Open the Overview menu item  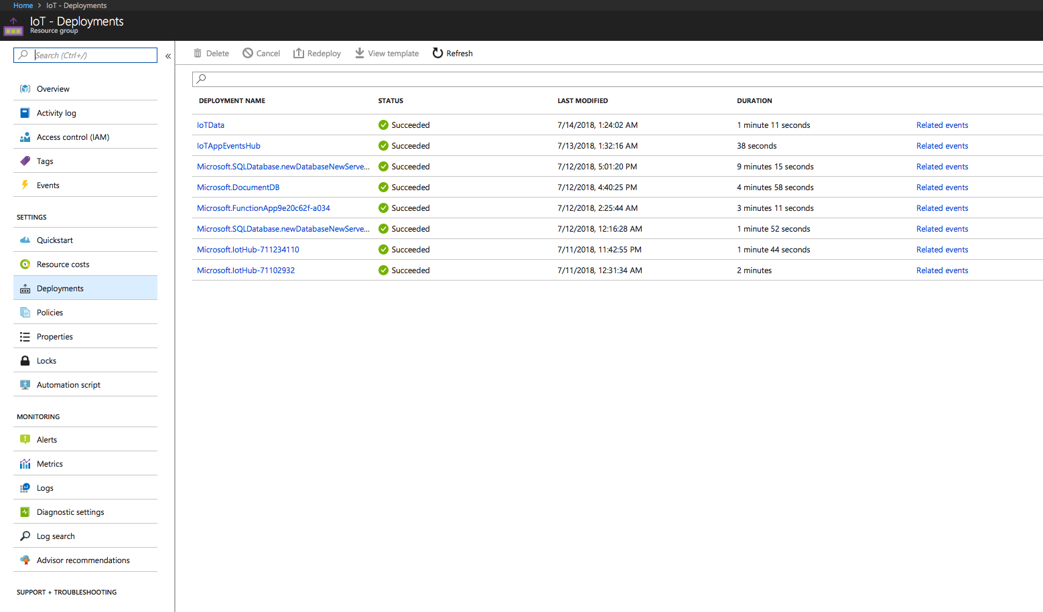(85, 89)
